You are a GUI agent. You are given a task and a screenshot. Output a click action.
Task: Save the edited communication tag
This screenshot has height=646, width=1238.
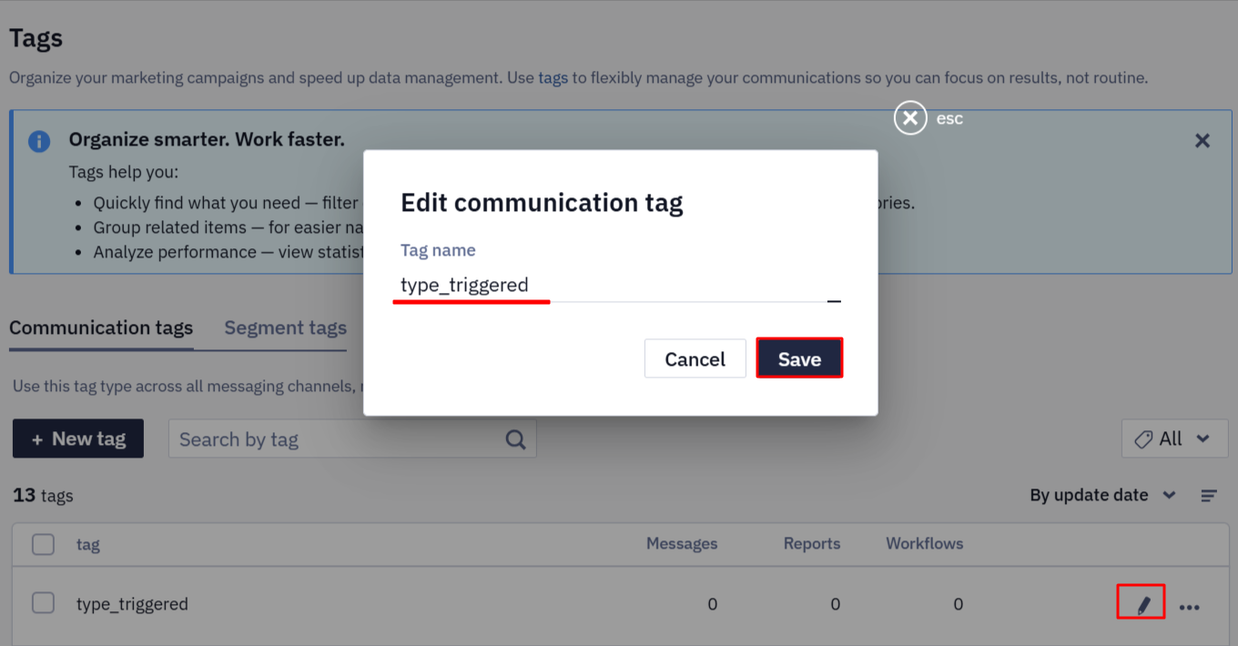[799, 358]
